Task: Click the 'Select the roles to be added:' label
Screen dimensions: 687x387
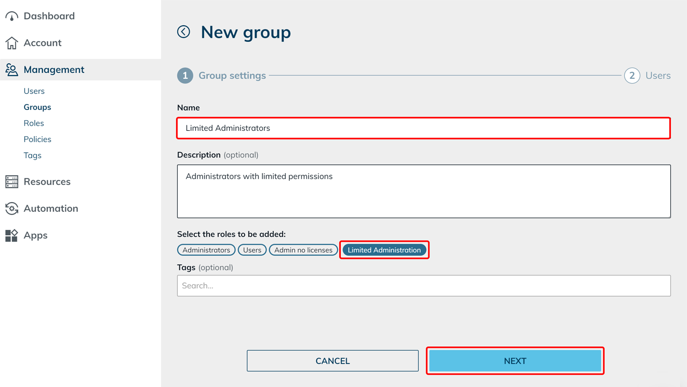Action: click(231, 234)
